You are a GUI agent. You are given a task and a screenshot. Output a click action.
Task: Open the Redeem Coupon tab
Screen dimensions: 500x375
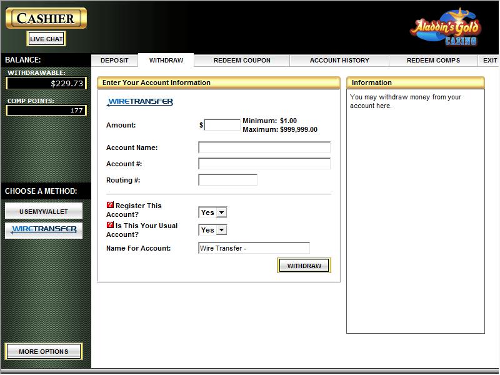click(x=242, y=61)
